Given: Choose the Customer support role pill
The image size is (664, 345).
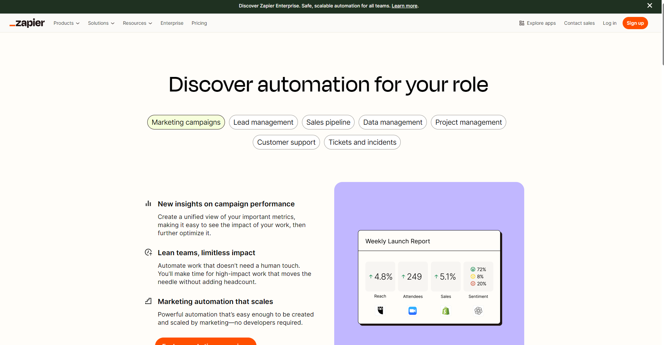Looking at the screenshot, I should point(286,142).
